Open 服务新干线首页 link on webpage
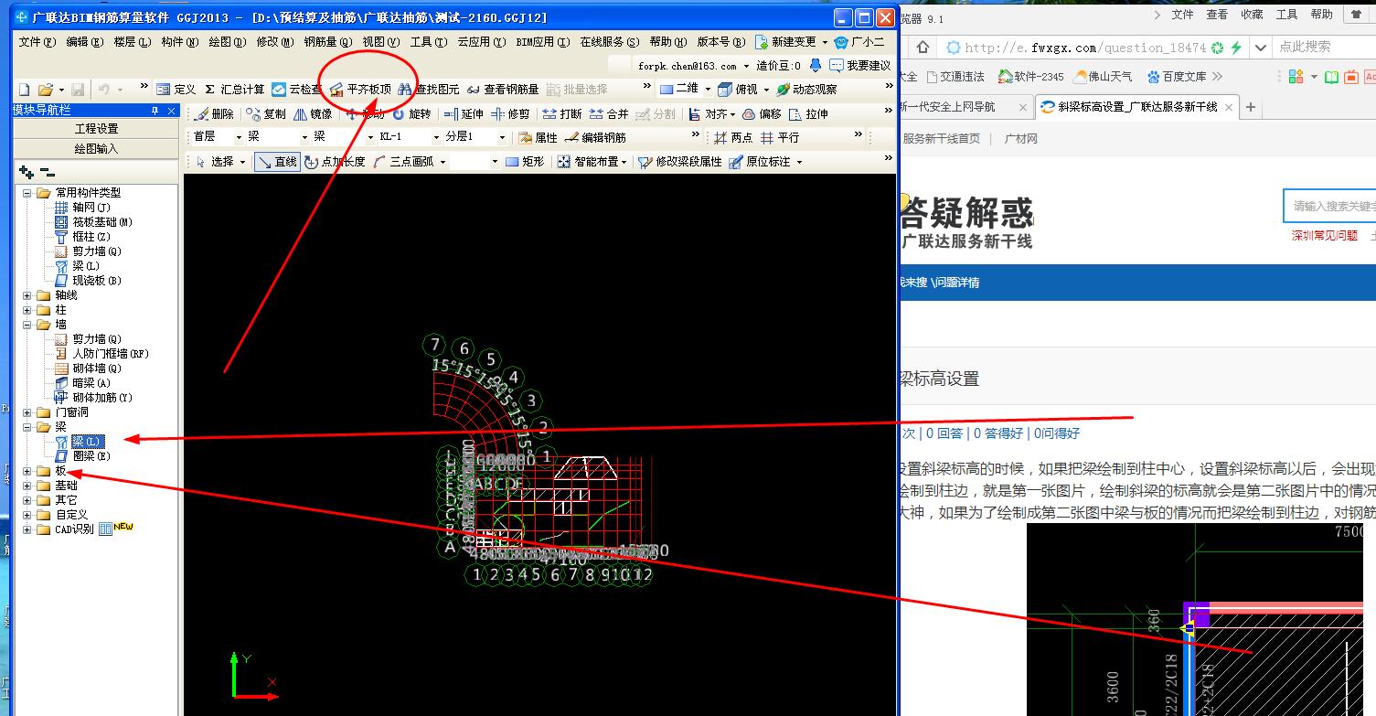This screenshot has height=716, width=1376. click(x=941, y=139)
